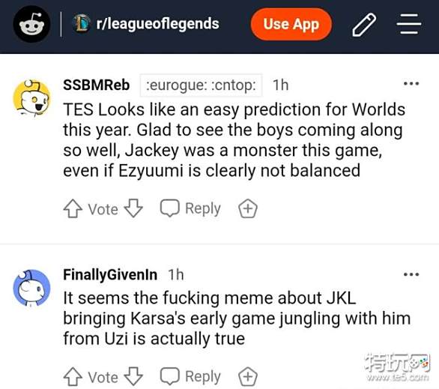Create a post with the pencil icon
439x389 pixels.
[x=364, y=25]
